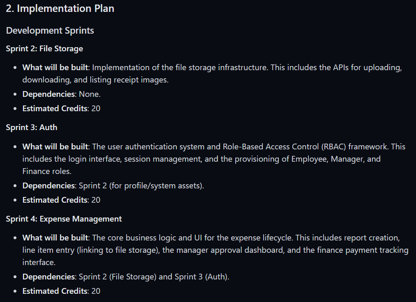
Task: Click '(for profile/system assets)' text
Action: [156, 185]
